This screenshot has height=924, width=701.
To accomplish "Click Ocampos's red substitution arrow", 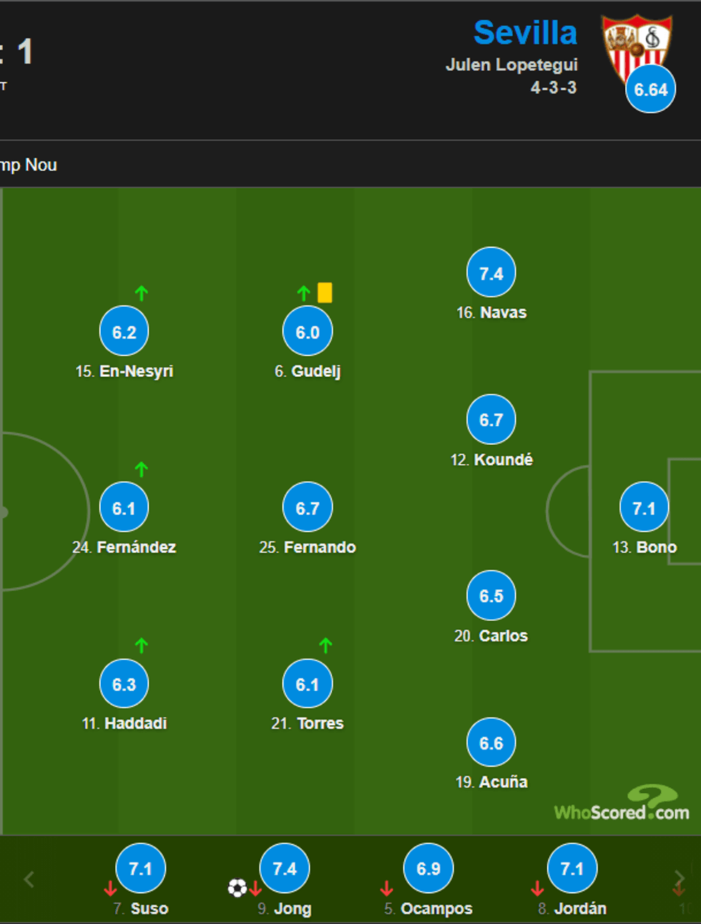I will tap(387, 888).
